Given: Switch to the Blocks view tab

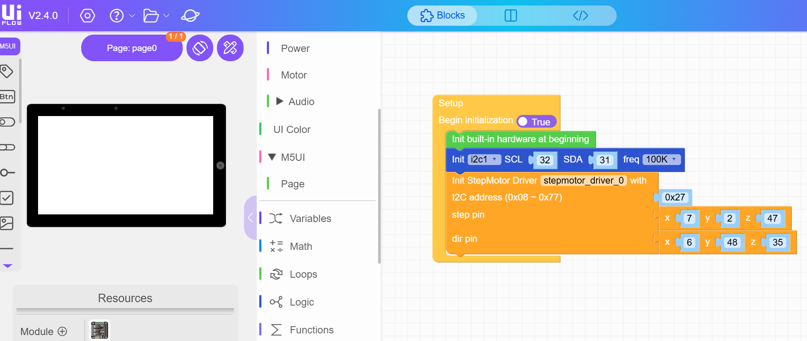Looking at the screenshot, I should pyautogui.click(x=442, y=16).
